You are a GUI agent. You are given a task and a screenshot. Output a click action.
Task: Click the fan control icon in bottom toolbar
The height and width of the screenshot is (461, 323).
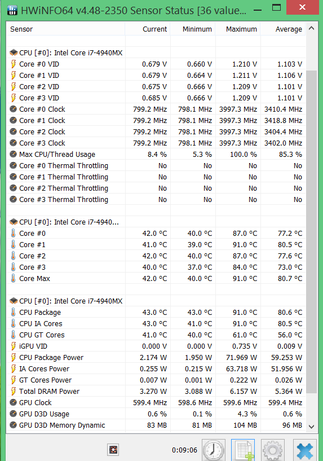pyautogui.click(x=113, y=450)
